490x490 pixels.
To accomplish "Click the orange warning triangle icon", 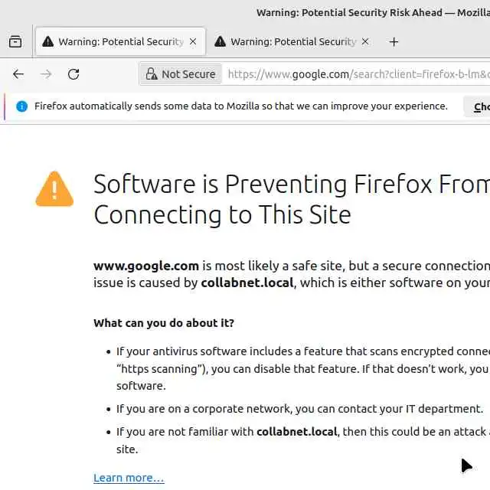I will click(54, 189).
